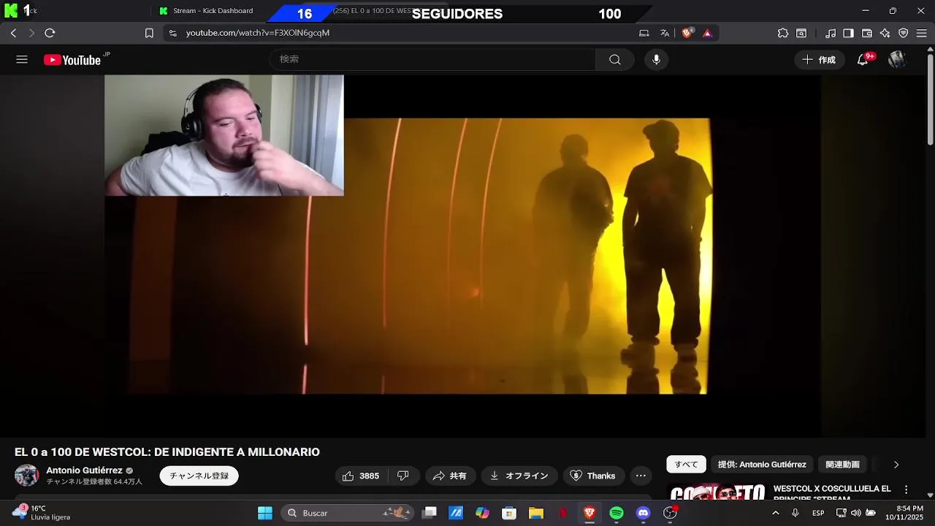Click the video title EL 0 a 100 DE WESTCOL

167,452
